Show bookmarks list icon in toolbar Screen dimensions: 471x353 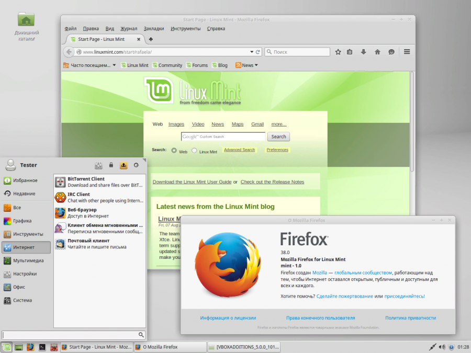pyautogui.click(x=350, y=52)
